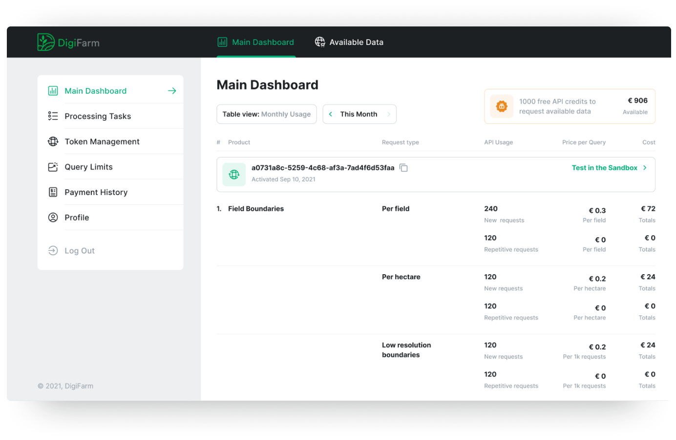This screenshot has width=676, height=440.
Task: Click the Token Management globe icon
Action: [x=53, y=141]
